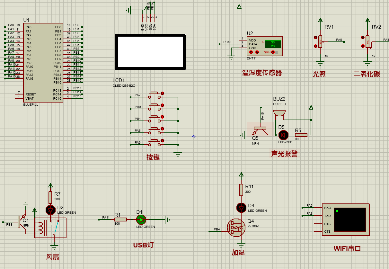Select the D5 LED-RED diode
The image size is (389, 269).
pyautogui.click(x=283, y=135)
